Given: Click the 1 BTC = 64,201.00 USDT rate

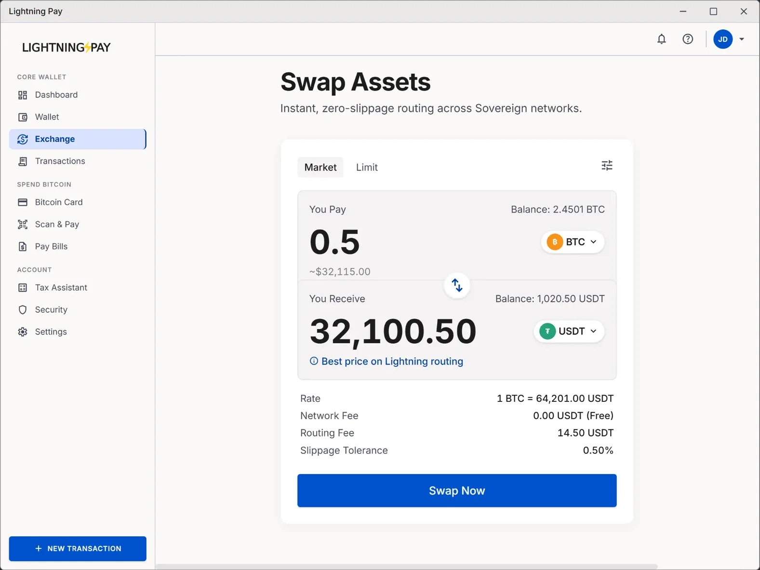Looking at the screenshot, I should pyautogui.click(x=555, y=398).
